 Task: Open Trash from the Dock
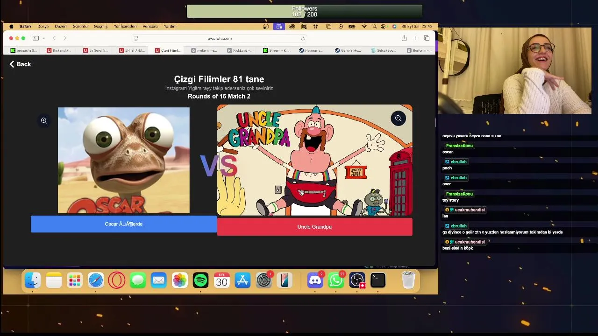408,280
